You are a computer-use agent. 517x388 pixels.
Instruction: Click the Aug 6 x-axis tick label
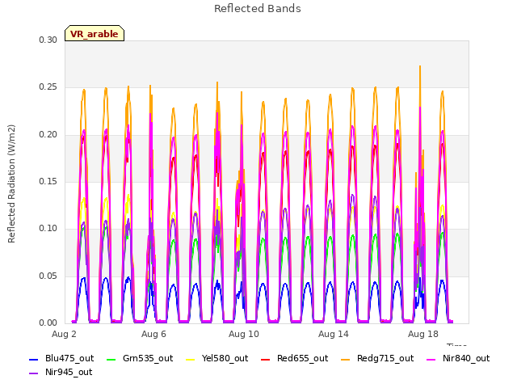[153, 334]
